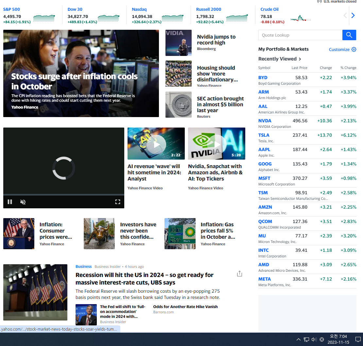Open the Nvidia jumps to record high story
Image resolution: width=363 pixels, height=346 pixels.
tap(216, 40)
